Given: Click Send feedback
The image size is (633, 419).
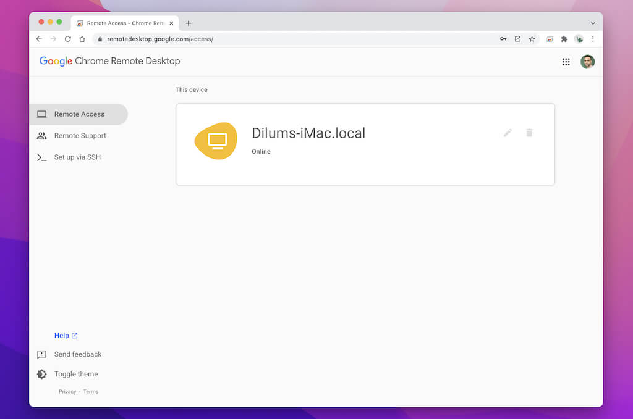Looking at the screenshot, I should 69,354.
